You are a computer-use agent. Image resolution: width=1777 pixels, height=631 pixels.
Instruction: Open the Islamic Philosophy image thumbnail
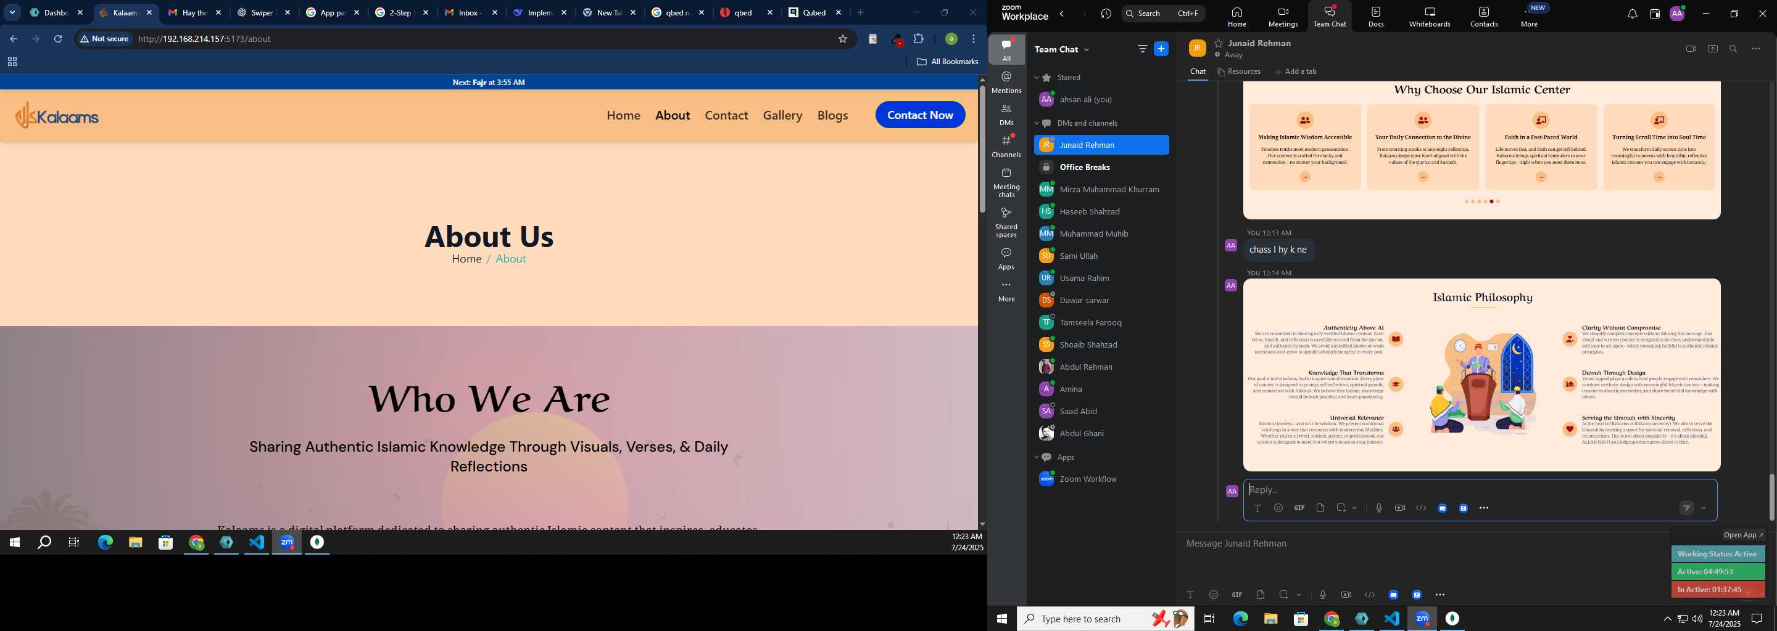pyautogui.click(x=1481, y=375)
